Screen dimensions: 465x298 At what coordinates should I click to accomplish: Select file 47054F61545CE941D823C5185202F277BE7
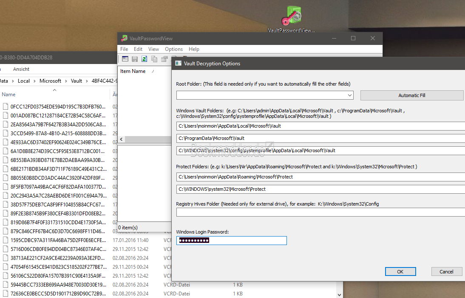58,267
